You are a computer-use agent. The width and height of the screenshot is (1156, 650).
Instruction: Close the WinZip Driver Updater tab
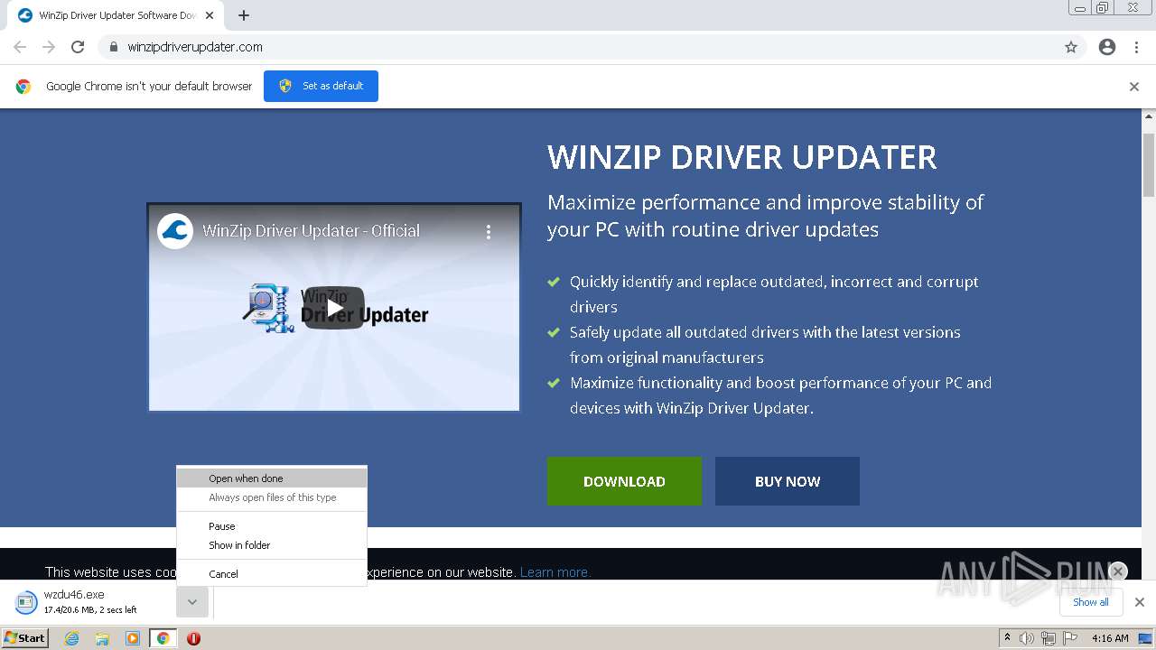210,15
